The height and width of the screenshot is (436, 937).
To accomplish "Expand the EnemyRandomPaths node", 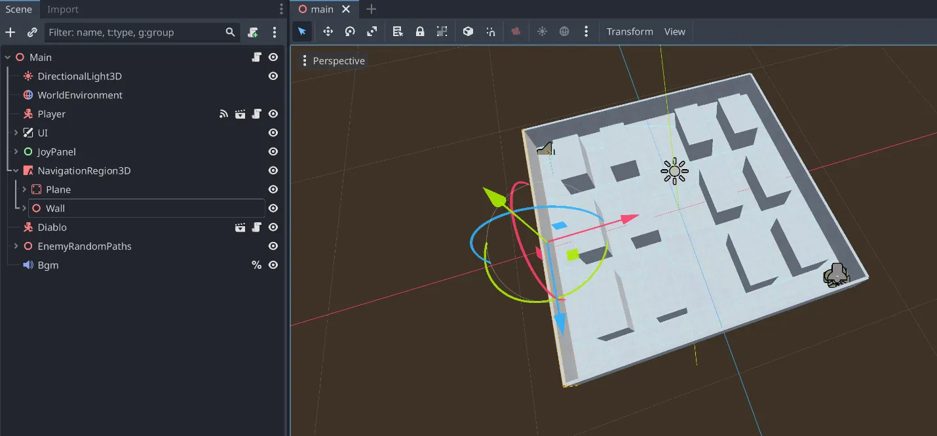I will click(16, 247).
